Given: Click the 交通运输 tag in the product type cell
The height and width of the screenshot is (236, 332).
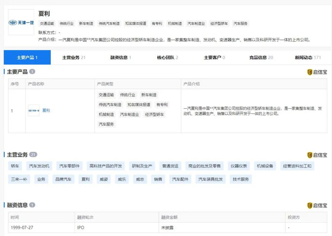Looking at the screenshot, I should (106, 95).
